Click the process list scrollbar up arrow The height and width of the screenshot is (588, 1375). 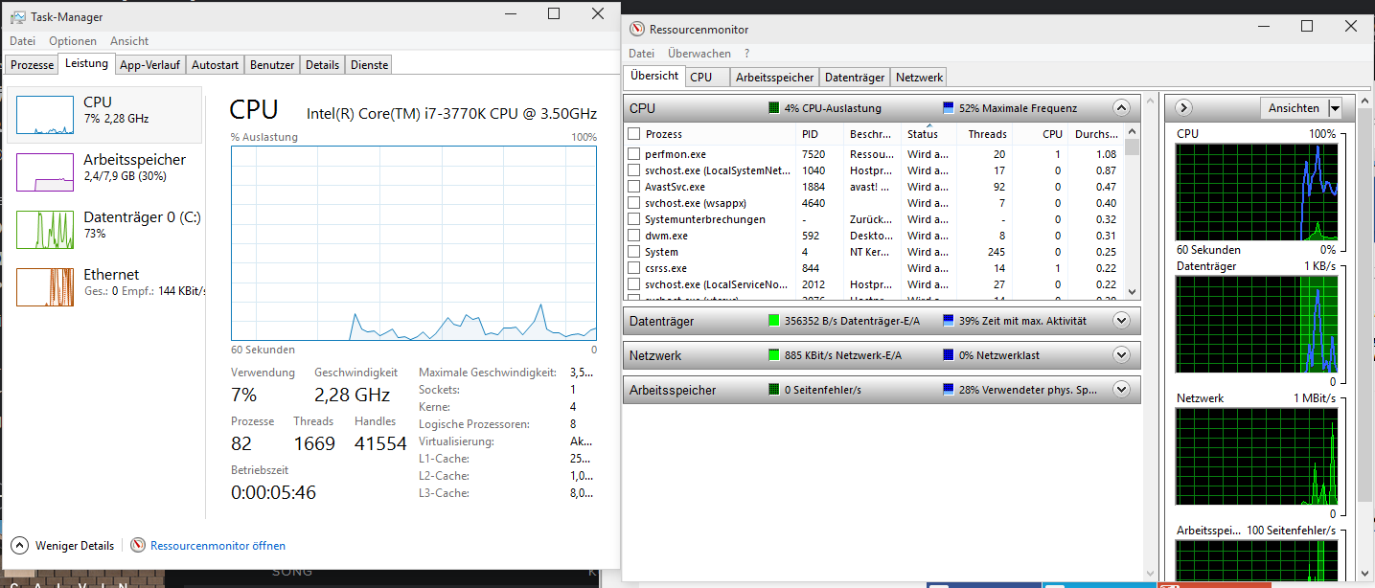point(1132,132)
